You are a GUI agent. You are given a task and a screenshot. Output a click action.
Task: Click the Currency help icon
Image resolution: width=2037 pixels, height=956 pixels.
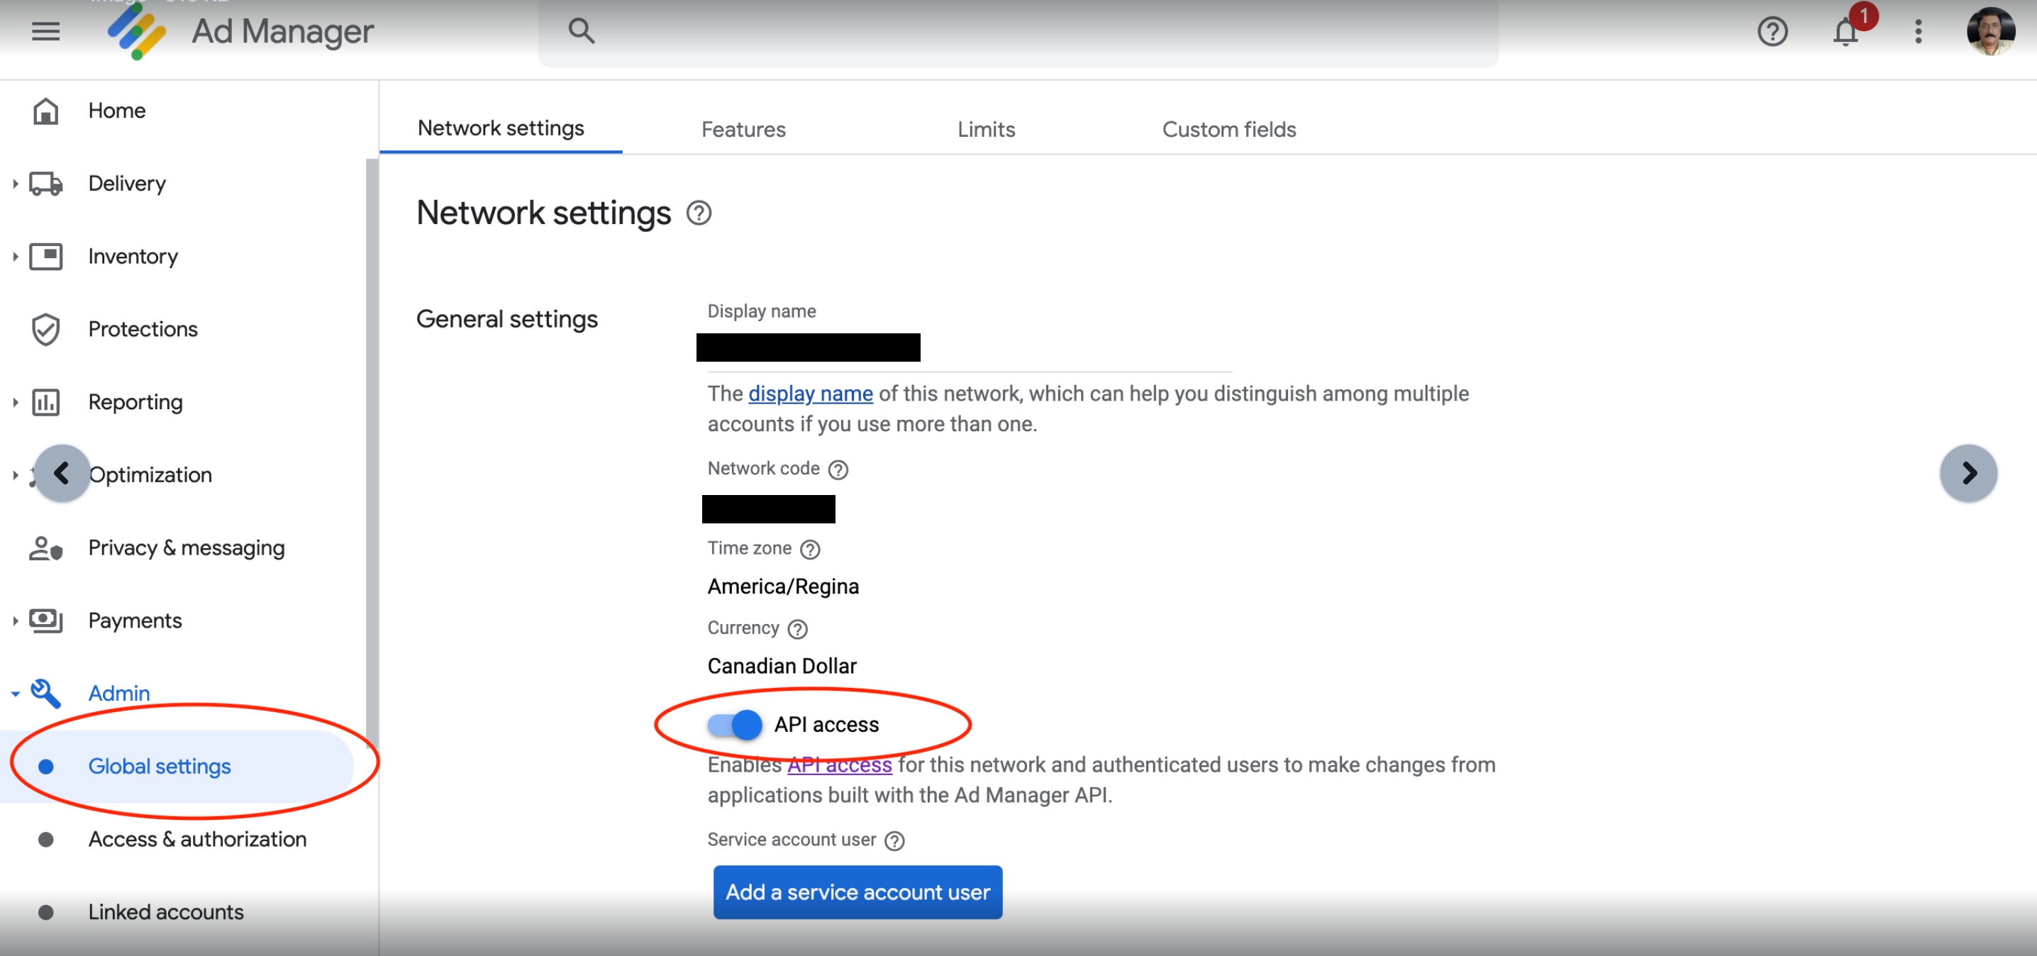799,628
